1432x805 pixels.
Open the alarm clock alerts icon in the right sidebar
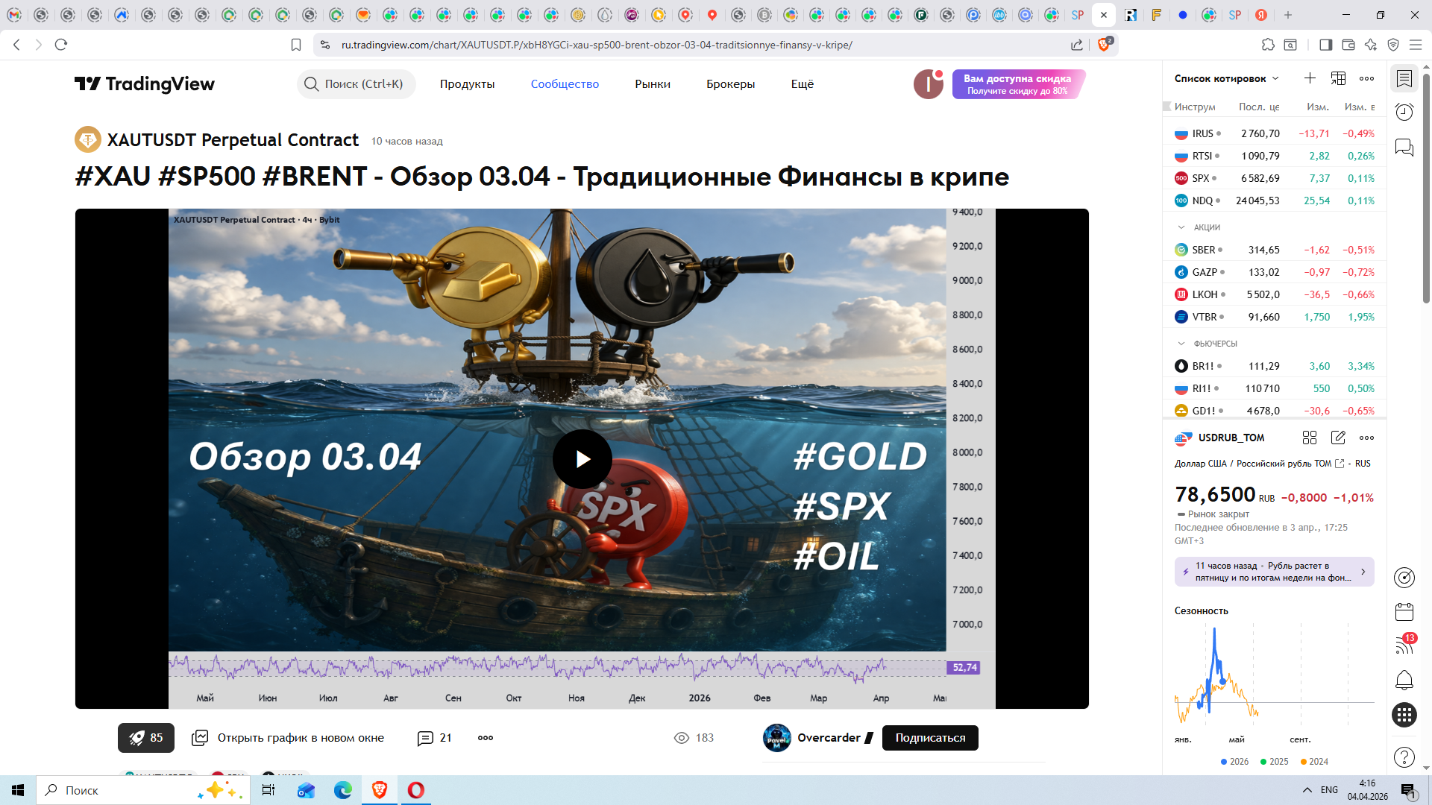pyautogui.click(x=1404, y=112)
